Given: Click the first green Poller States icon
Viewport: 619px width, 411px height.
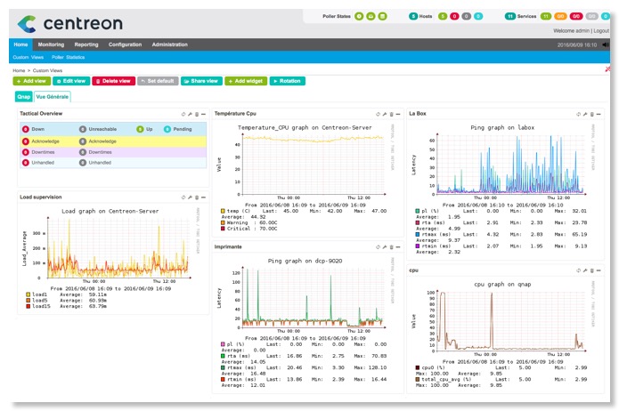Looking at the screenshot, I should [359, 16].
